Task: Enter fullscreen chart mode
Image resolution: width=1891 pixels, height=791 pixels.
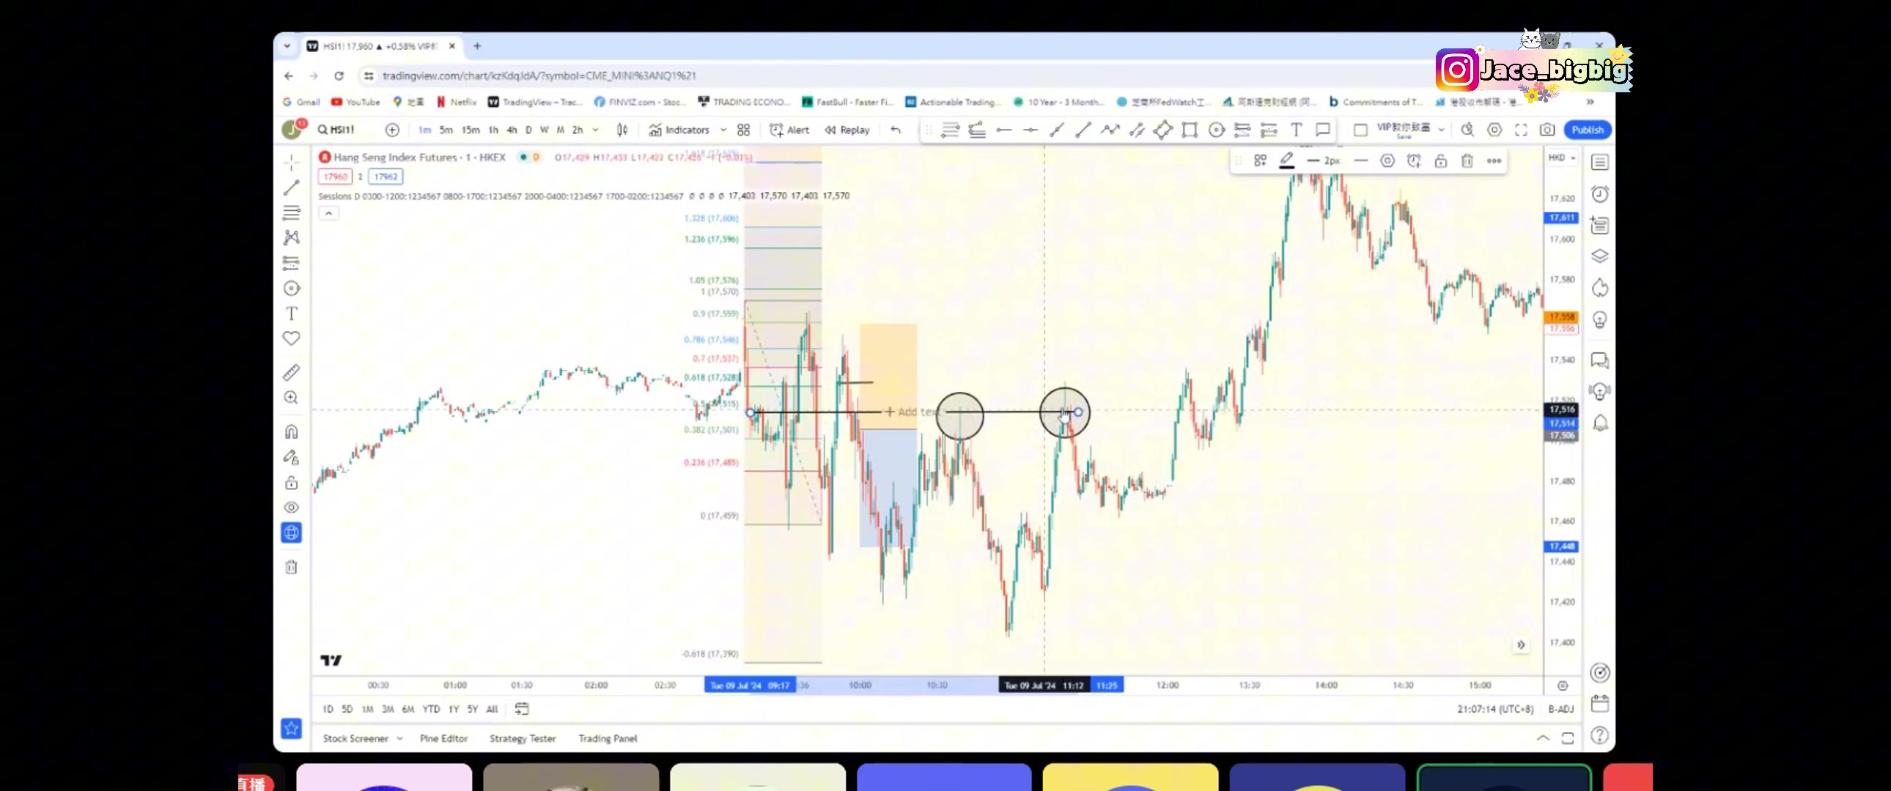Action: pos(1521,130)
